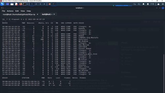Click ESSID okarany
165x93 pixels.
tap(82, 65)
